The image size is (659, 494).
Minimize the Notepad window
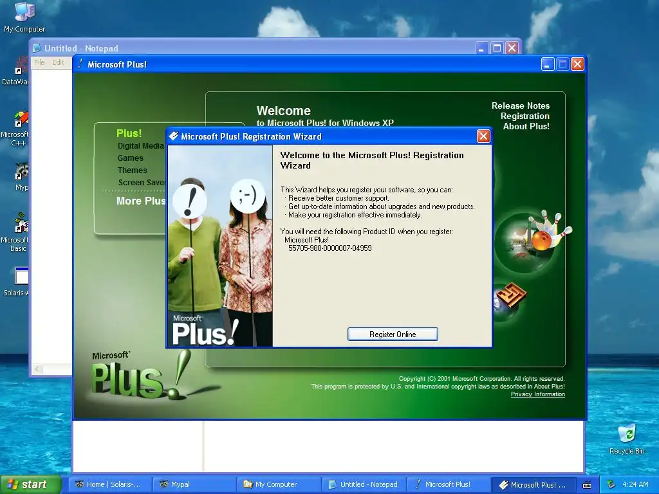click(x=481, y=48)
